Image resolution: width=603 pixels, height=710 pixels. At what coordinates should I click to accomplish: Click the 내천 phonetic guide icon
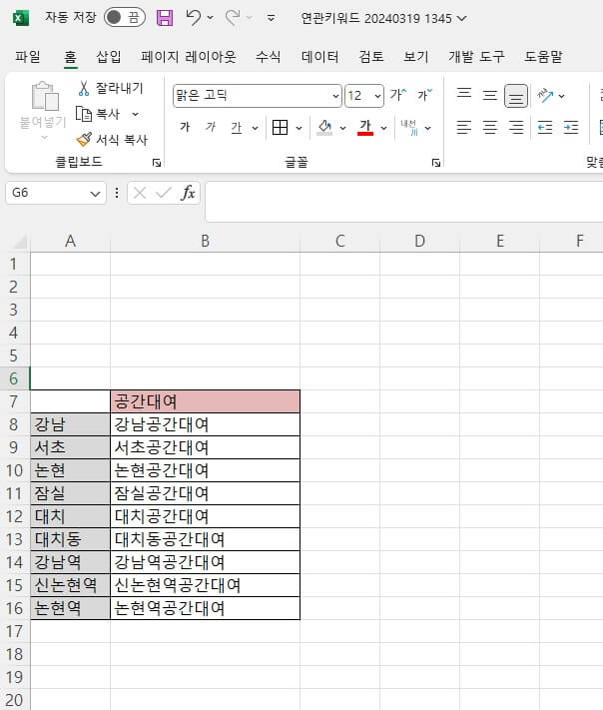[x=409, y=128]
